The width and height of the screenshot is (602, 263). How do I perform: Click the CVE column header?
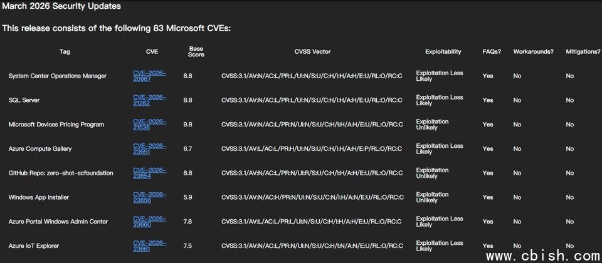point(152,51)
